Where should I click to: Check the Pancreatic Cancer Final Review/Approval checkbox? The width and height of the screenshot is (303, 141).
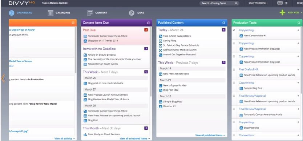tap(234, 109)
